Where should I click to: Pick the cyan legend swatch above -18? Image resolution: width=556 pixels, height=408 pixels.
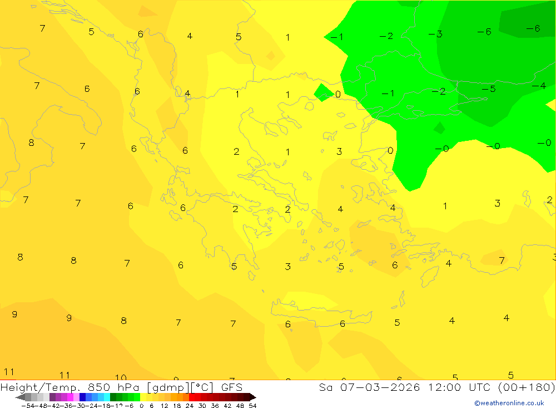pyautogui.click(x=107, y=397)
